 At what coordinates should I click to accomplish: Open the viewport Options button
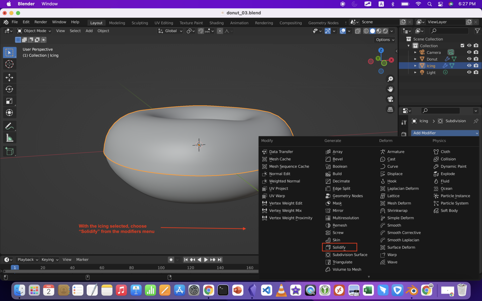click(385, 39)
